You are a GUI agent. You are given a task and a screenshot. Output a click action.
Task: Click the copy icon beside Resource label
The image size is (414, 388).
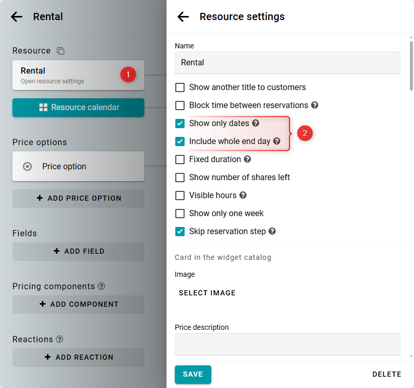[60, 51]
